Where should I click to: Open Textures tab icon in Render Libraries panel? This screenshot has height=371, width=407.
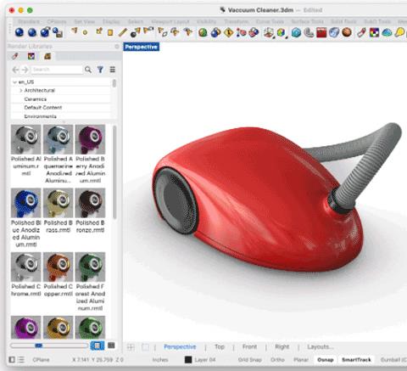(x=31, y=56)
